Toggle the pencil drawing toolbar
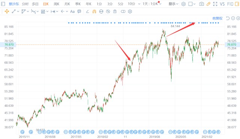240x139 pixels. tap(208, 4)
